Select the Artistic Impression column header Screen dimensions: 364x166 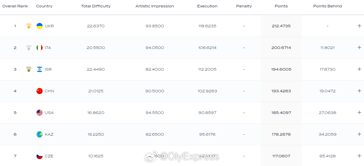pos(155,6)
